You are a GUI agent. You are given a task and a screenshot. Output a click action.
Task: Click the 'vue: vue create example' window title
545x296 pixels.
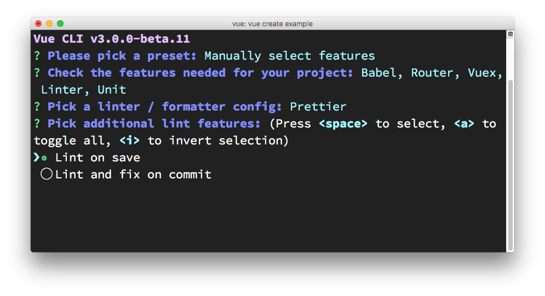[x=272, y=24]
